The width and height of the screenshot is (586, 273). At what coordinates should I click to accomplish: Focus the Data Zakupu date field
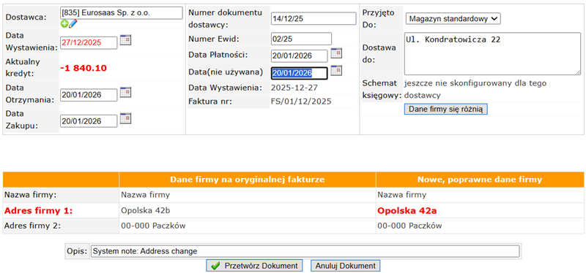pos(89,121)
